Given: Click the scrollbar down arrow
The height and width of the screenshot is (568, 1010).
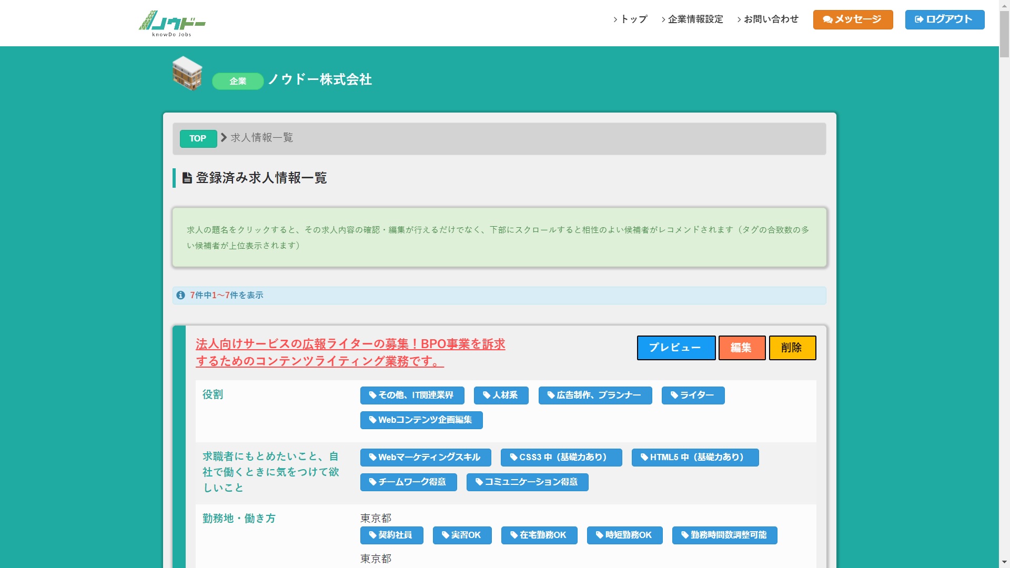Looking at the screenshot, I should click(1004, 563).
